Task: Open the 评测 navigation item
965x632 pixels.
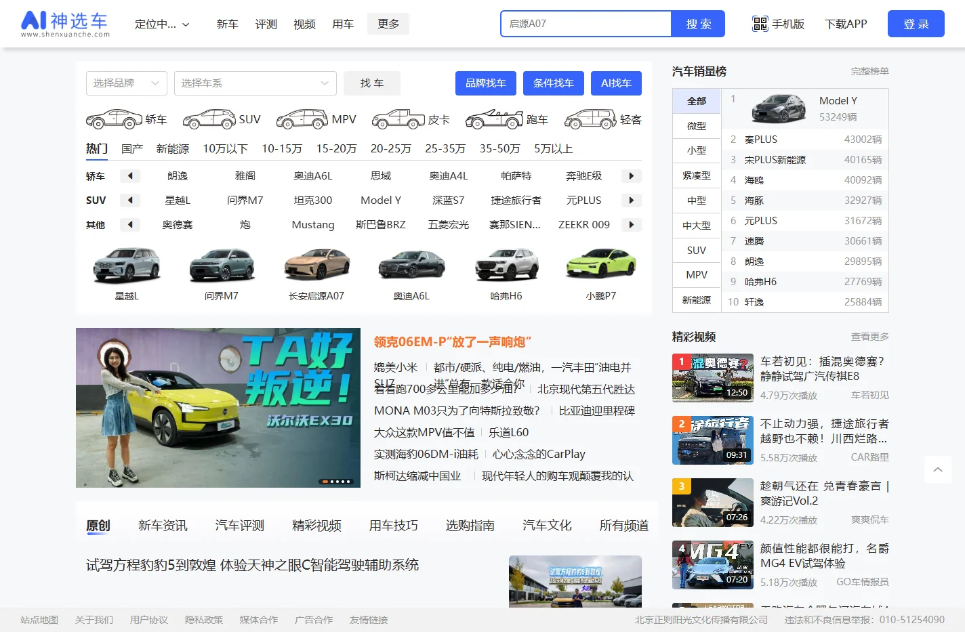Action: tap(266, 24)
